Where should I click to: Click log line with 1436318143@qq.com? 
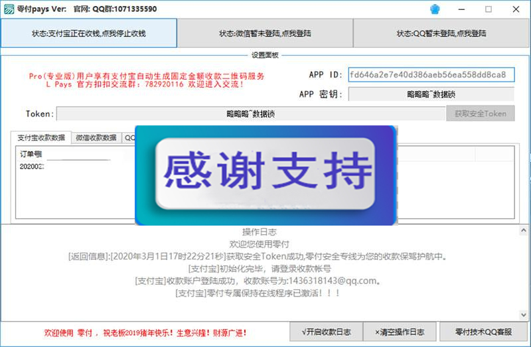(258, 281)
